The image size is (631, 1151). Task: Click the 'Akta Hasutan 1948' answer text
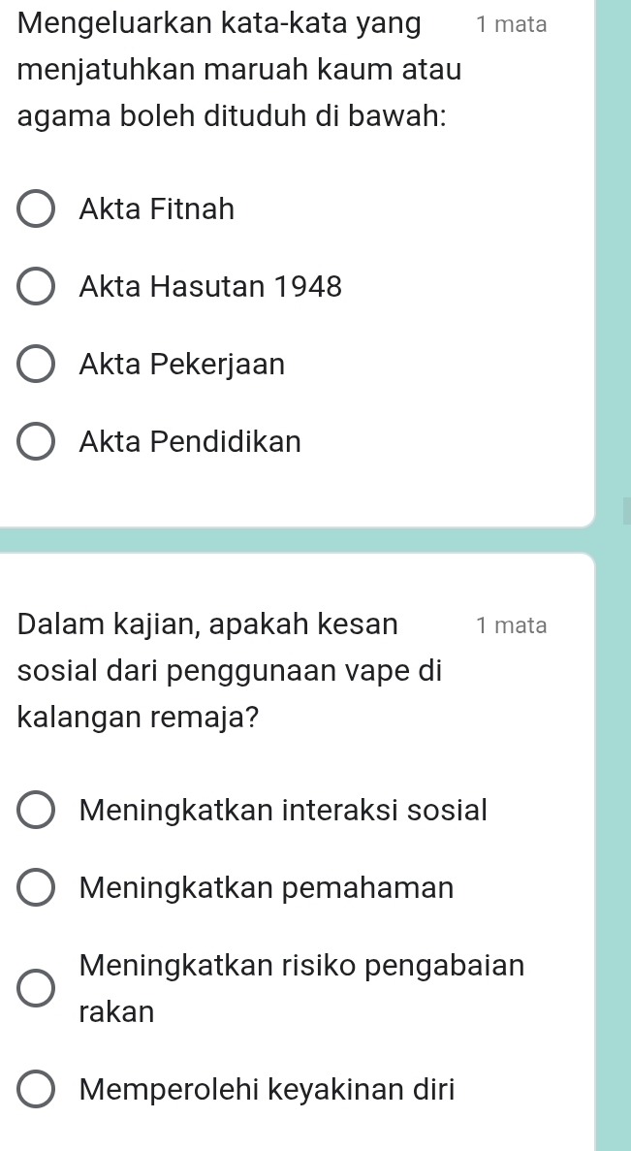pyautogui.click(x=211, y=287)
